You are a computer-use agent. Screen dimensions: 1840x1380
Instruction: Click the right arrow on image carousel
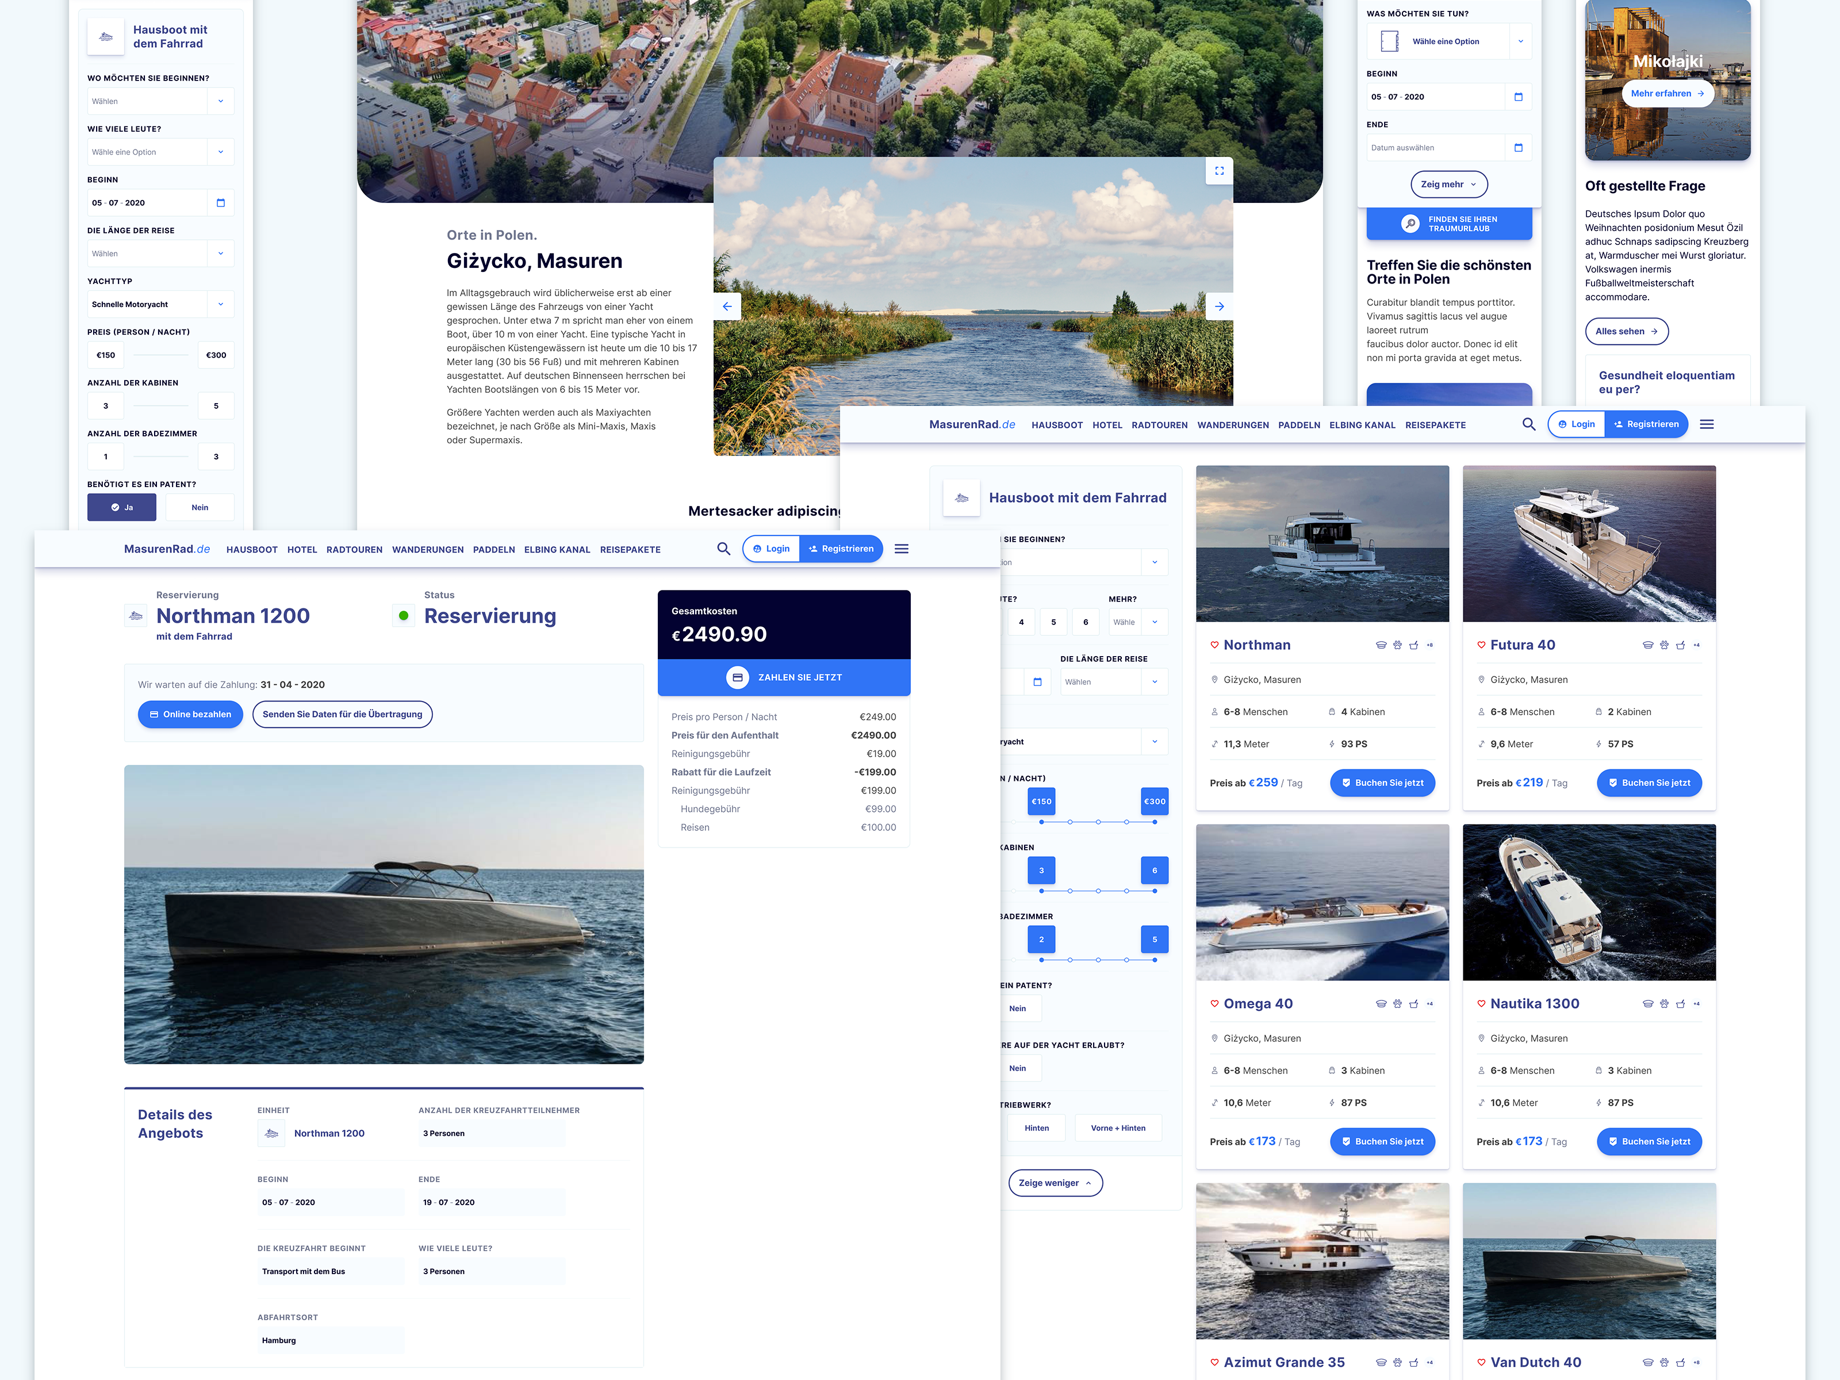pyautogui.click(x=1218, y=306)
